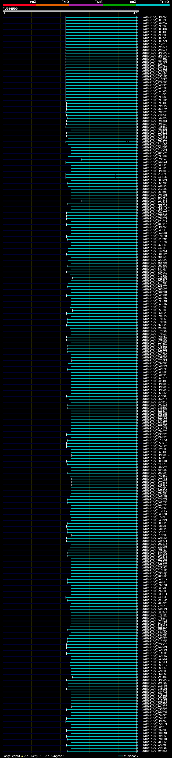Open hit UniRef100_C9LS82
This screenshot has height=758, width=172.
(154, 156)
